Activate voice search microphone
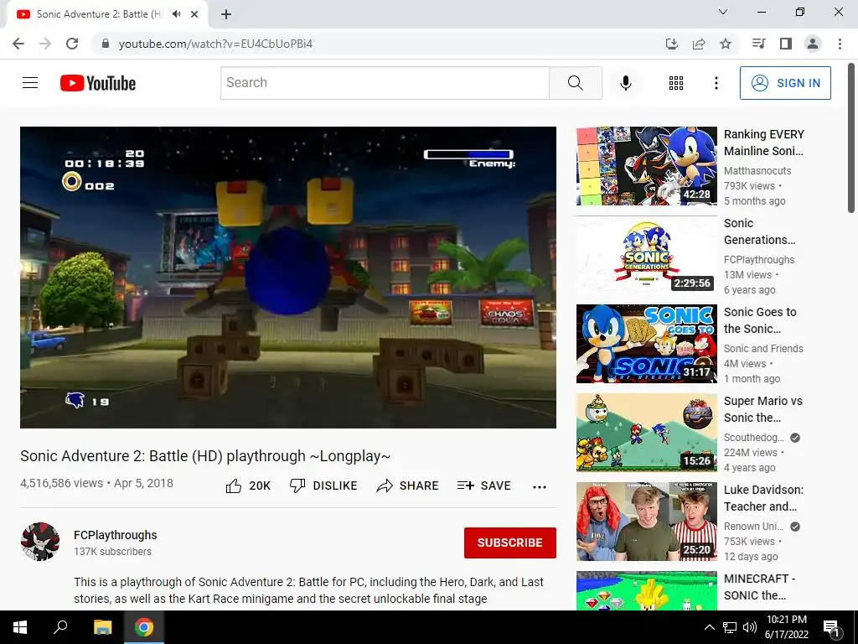 point(625,83)
